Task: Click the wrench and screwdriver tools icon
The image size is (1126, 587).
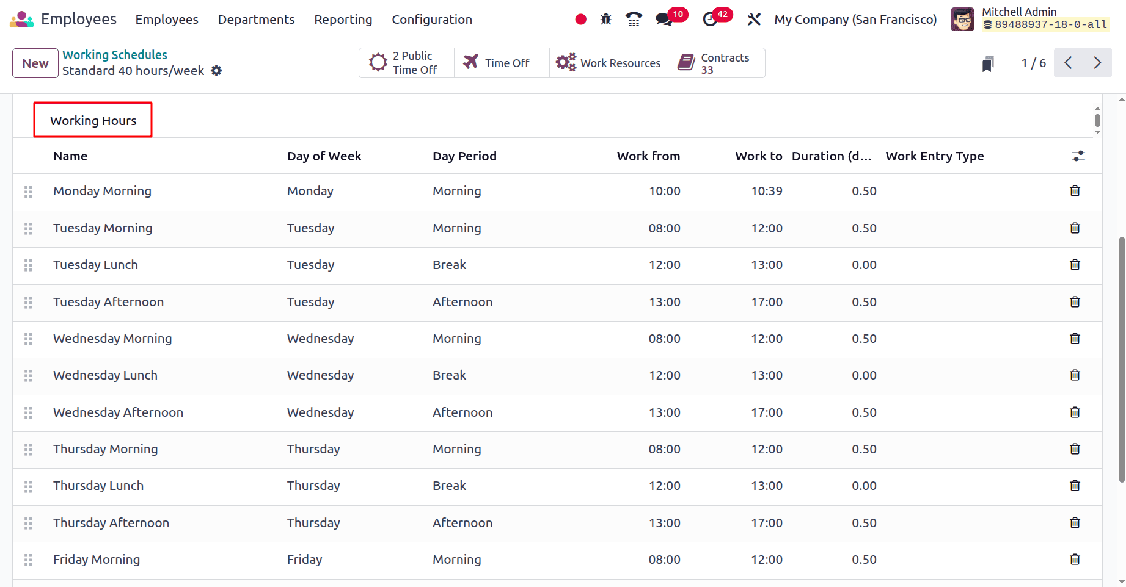Action: 754,20
